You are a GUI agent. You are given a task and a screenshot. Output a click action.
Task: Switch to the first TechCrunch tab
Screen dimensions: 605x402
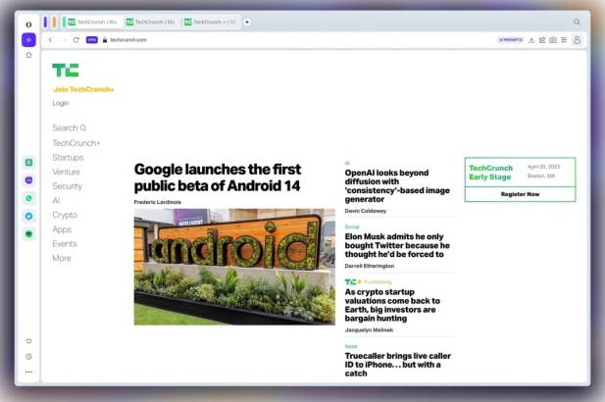(x=95, y=22)
